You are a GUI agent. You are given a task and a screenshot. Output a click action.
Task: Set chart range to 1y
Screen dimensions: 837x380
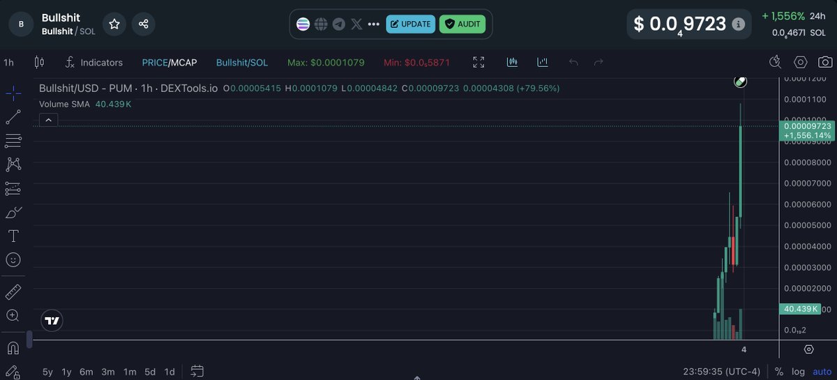pyautogui.click(x=66, y=372)
